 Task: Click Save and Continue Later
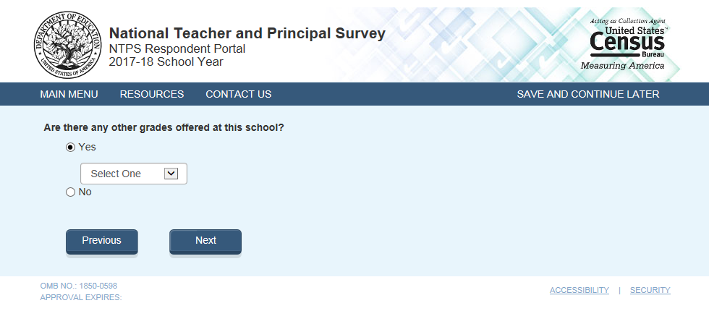[x=587, y=94]
